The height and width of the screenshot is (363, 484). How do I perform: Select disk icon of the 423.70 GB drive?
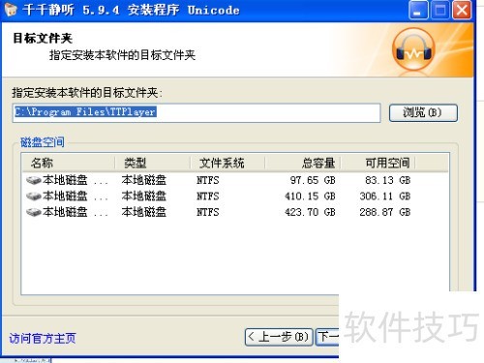33,212
